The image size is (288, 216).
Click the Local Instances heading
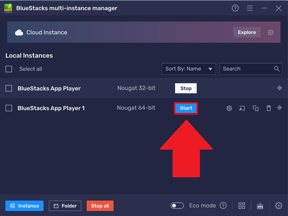[29, 56]
